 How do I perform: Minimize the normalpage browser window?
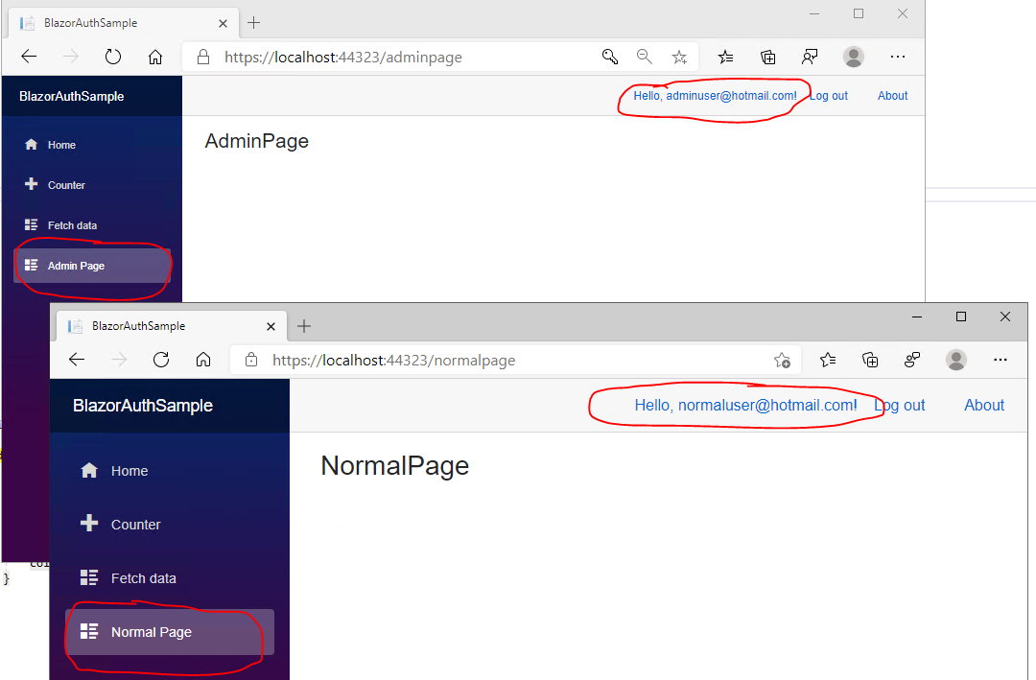(917, 317)
